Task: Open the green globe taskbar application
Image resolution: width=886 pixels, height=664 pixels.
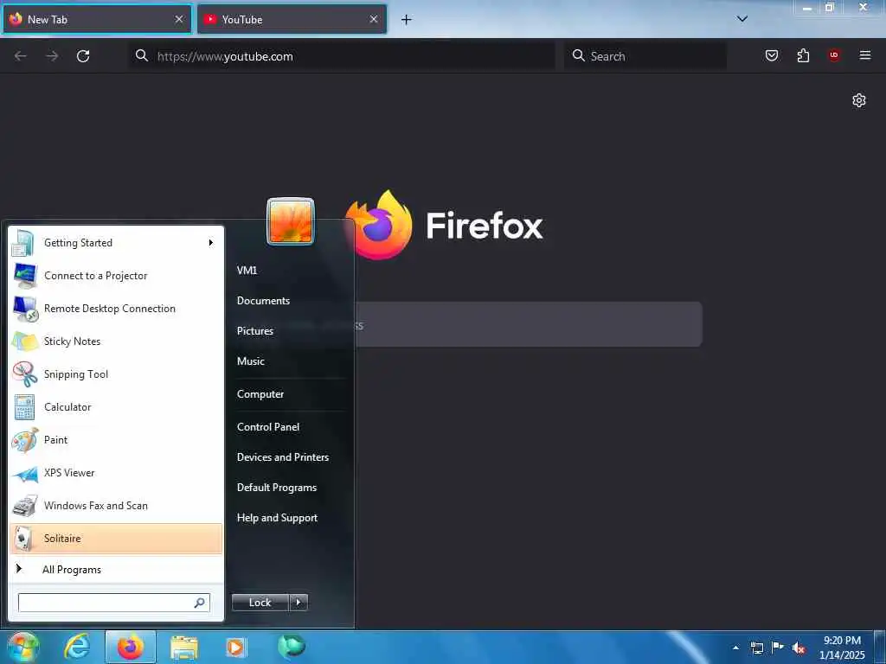Action: 291,646
